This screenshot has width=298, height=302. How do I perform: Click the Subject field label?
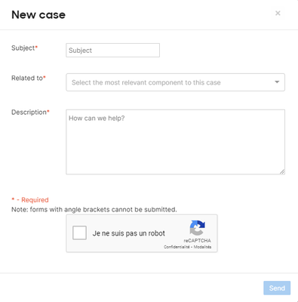[x=23, y=48]
